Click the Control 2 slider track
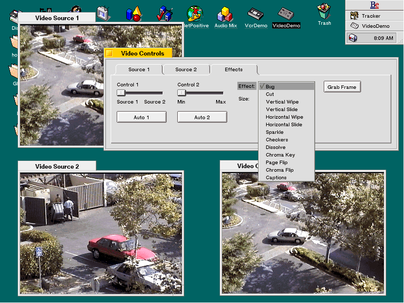The height and width of the screenshot is (303, 404). click(207, 93)
